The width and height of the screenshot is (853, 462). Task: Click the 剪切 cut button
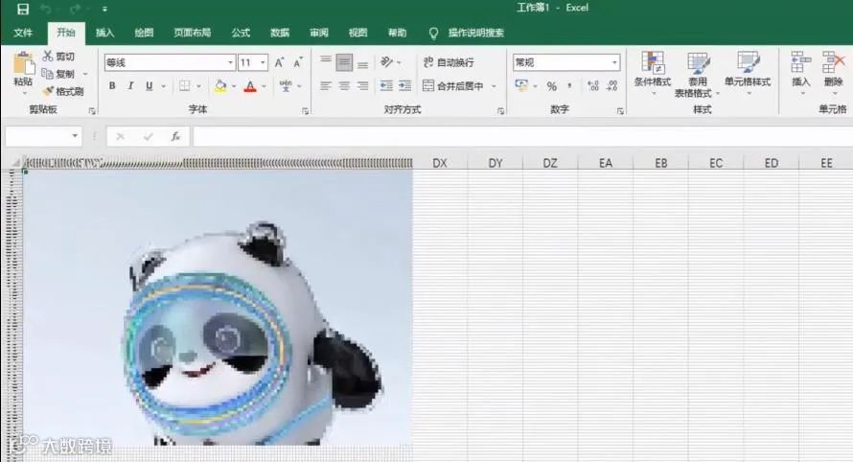tap(58, 56)
